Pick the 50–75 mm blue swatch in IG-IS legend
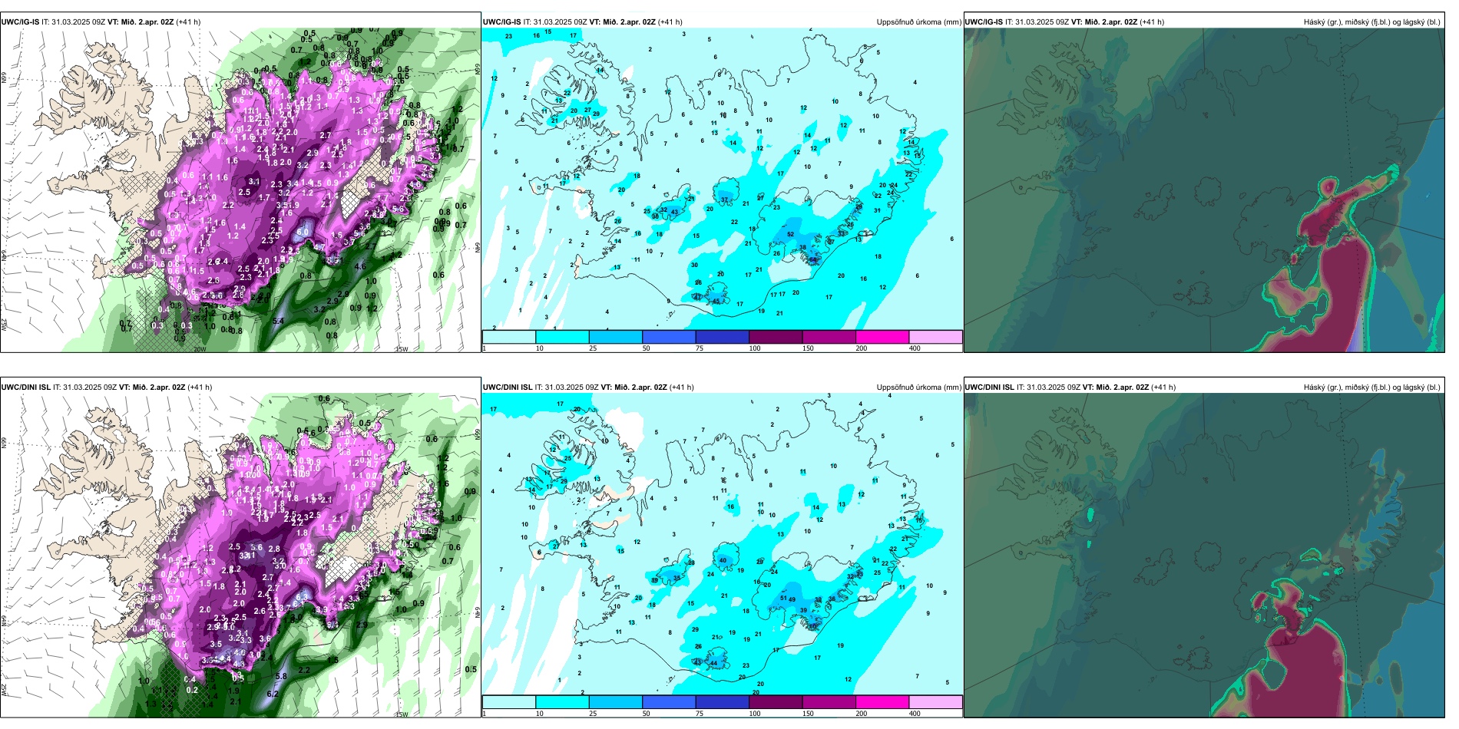Image resolution: width=1459 pixels, height=729 pixels. 669,337
